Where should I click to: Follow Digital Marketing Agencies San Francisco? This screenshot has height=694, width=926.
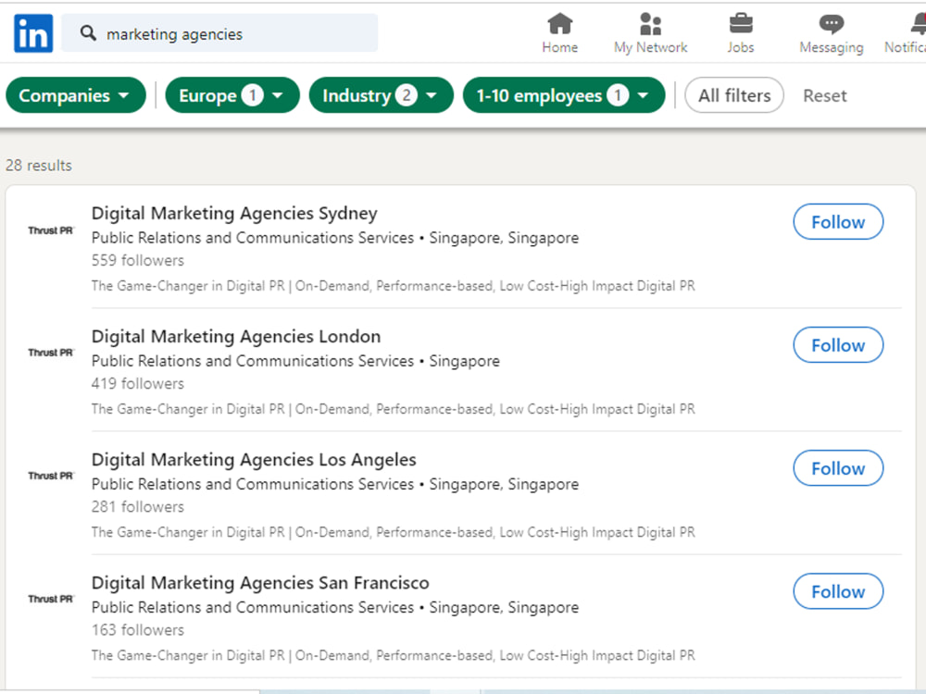point(838,591)
